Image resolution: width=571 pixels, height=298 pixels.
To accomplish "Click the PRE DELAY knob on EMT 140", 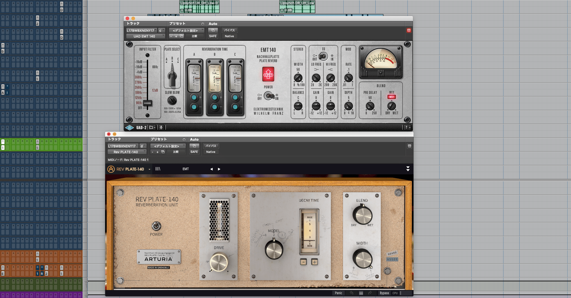I will point(370,106).
